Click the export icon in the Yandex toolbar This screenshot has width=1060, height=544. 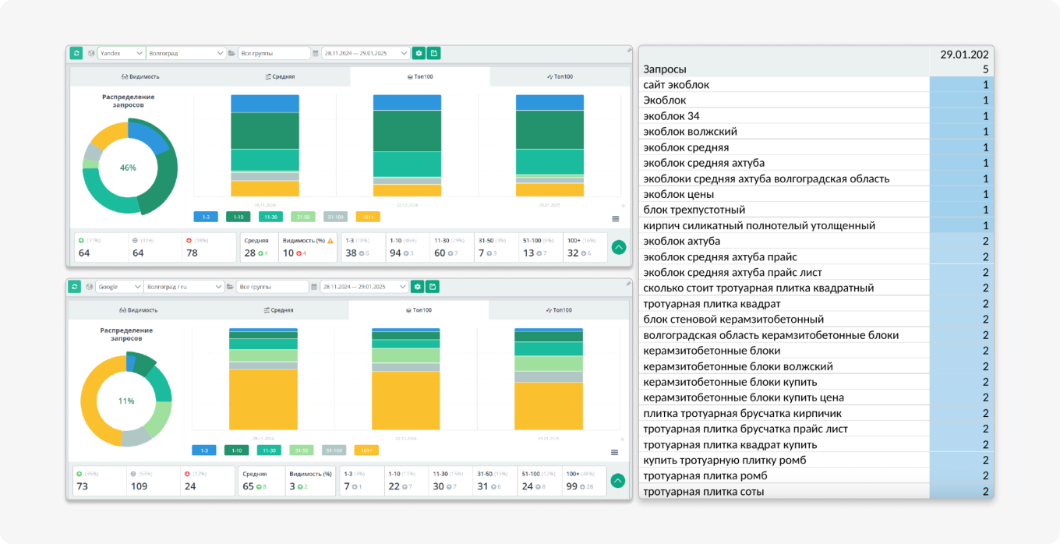[434, 53]
